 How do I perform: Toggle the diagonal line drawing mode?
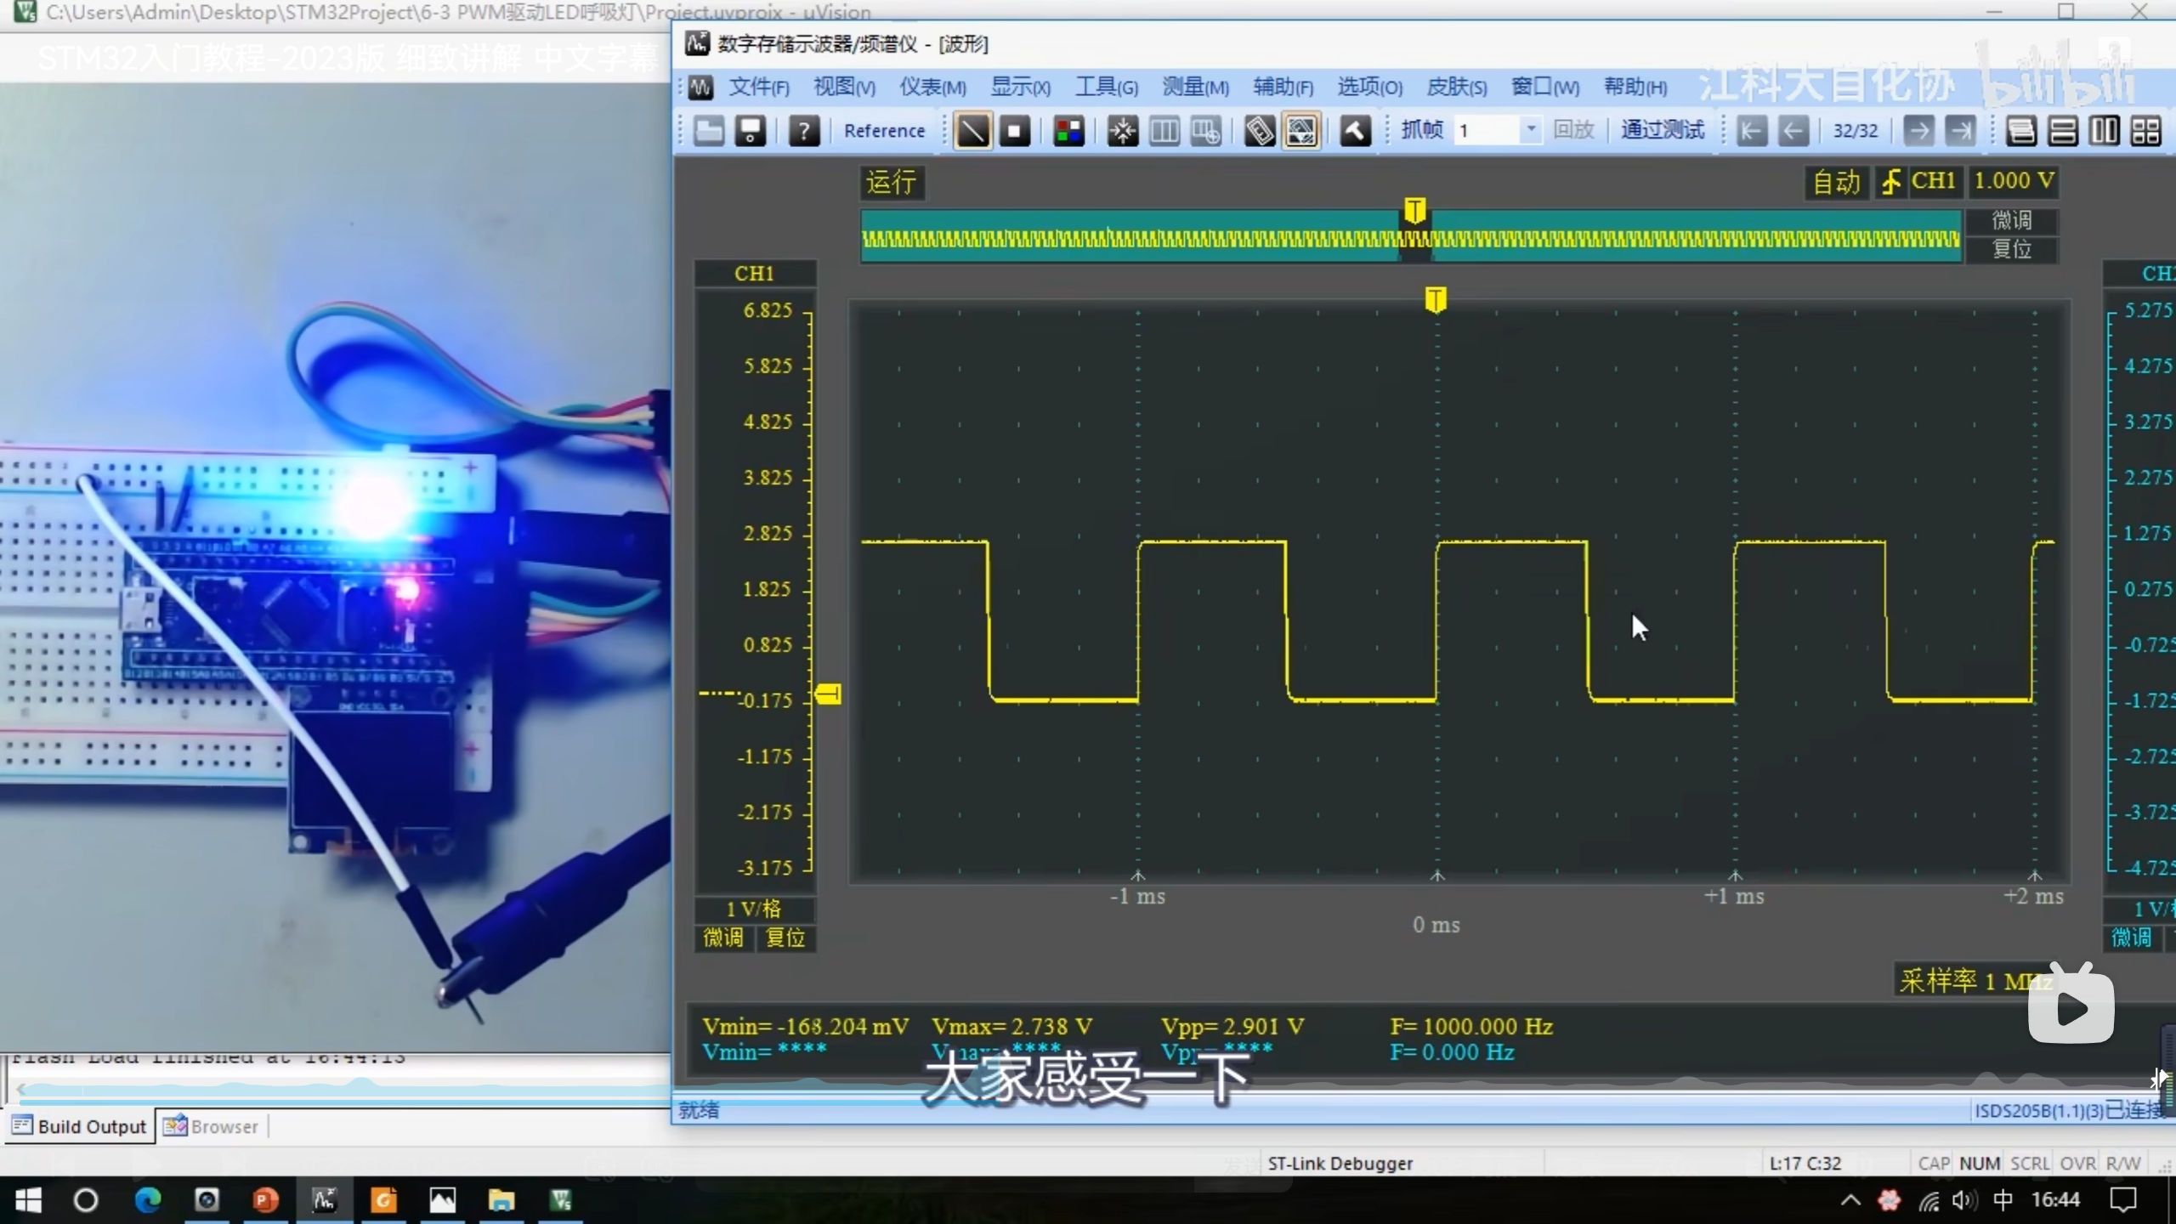tap(972, 131)
